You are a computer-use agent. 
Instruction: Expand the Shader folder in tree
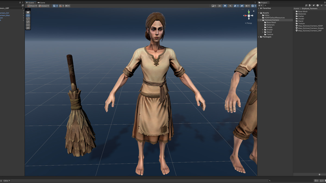coord(263,30)
